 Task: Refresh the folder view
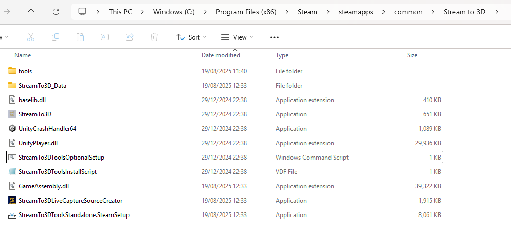tap(56, 12)
